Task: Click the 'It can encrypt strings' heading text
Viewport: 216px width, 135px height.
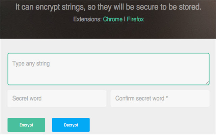Action: pos(108,7)
